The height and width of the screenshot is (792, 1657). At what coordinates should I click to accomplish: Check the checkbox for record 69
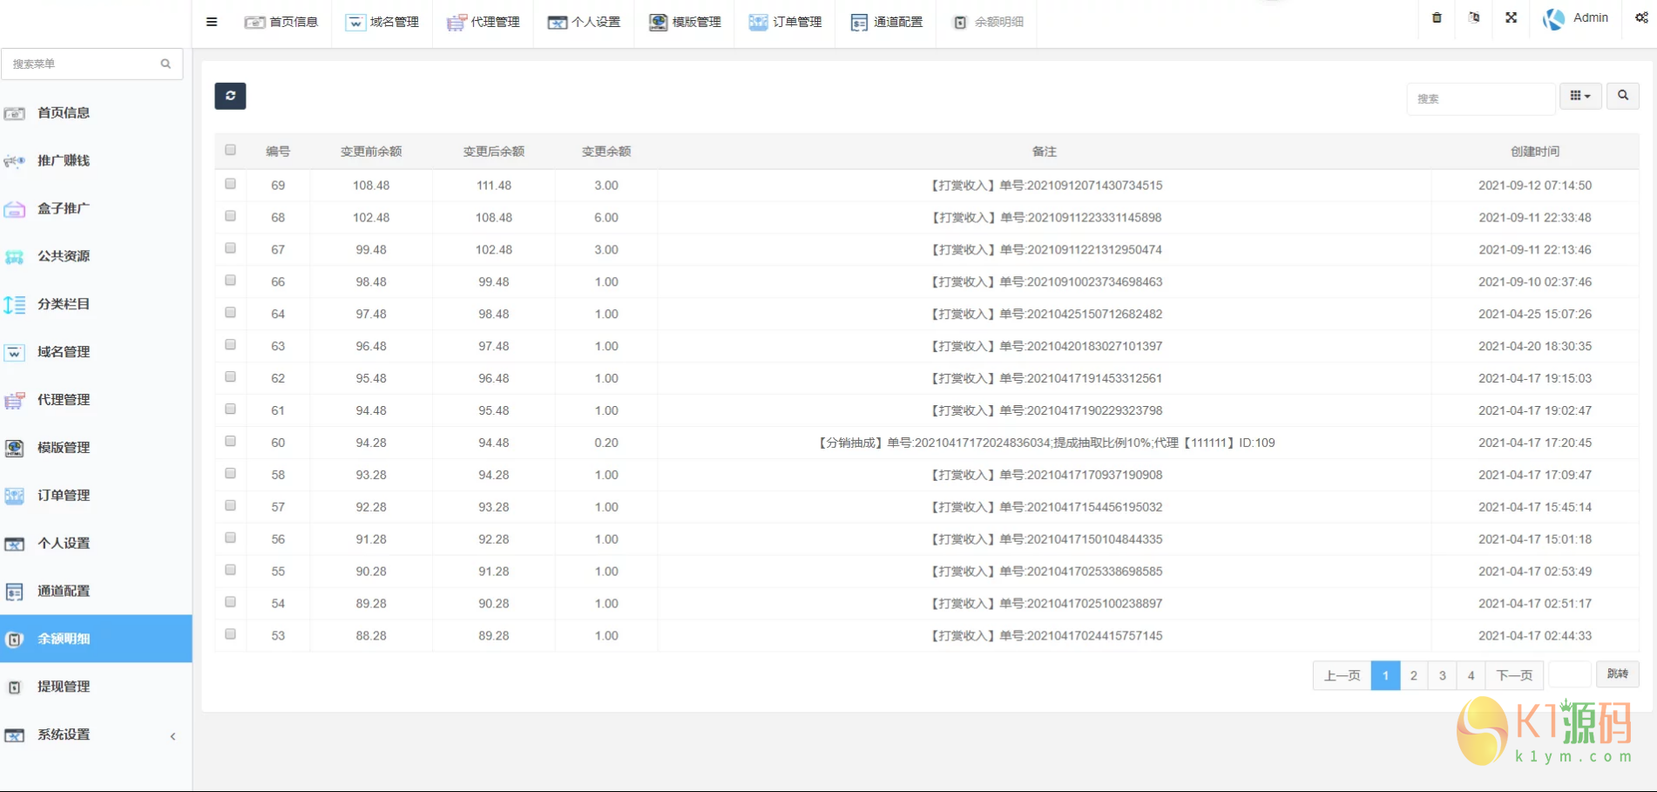231,184
